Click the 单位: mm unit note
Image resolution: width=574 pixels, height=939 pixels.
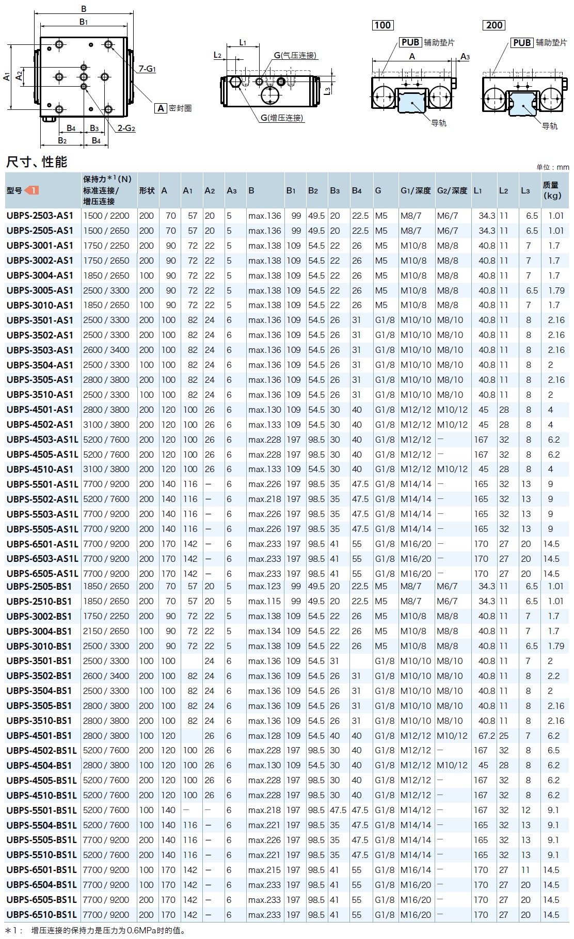tap(552, 167)
